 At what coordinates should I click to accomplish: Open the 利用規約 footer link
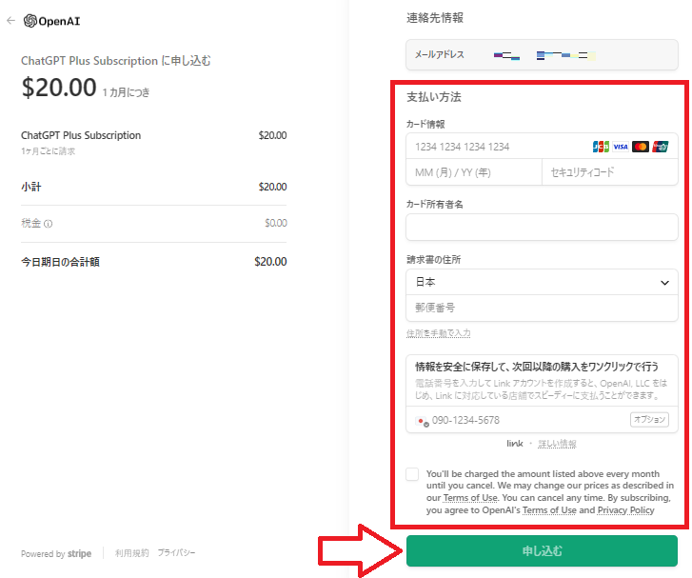click(x=132, y=553)
